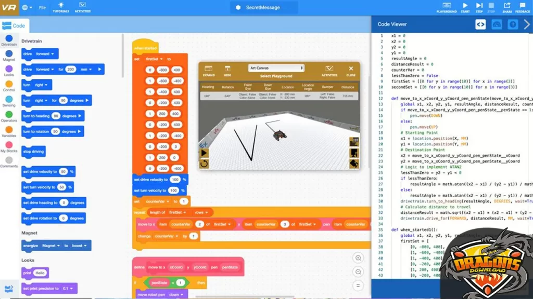Select the Looks block category
This screenshot has height=299, width=533.
(9, 71)
